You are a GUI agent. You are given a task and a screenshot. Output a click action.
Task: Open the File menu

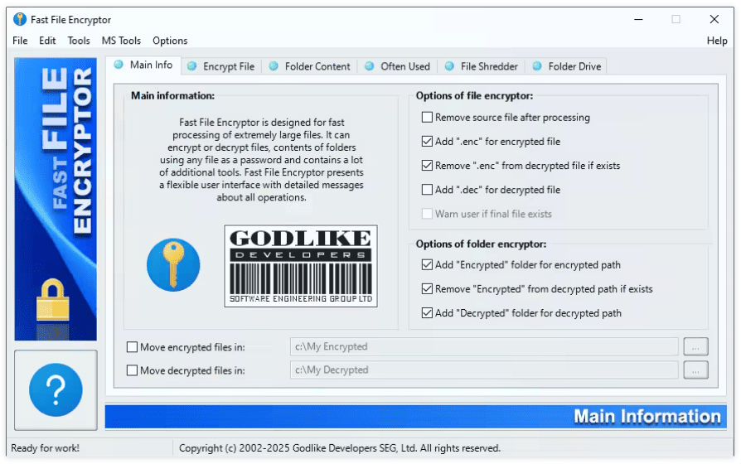coord(20,41)
